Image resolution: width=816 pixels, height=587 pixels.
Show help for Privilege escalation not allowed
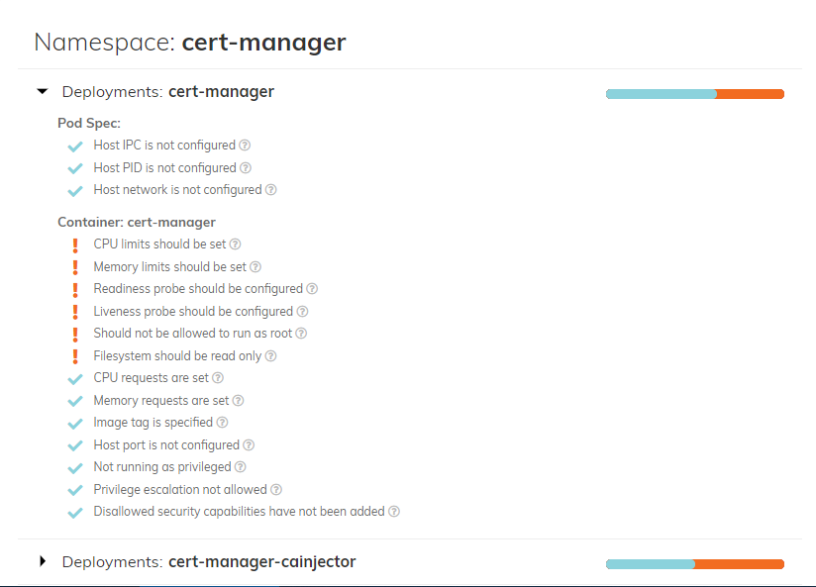coord(276,489)
